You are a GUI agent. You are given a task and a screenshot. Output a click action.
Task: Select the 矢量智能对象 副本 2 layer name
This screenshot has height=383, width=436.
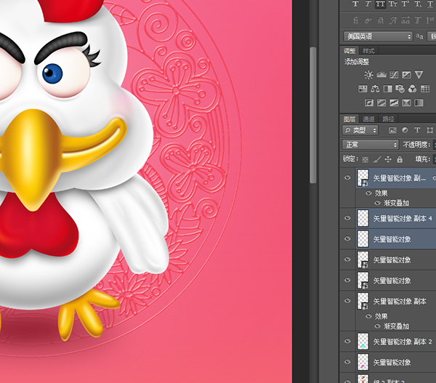(403, 342)
